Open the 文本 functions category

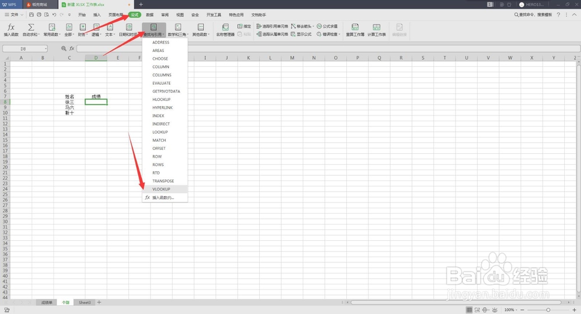[x=110, y=30]
